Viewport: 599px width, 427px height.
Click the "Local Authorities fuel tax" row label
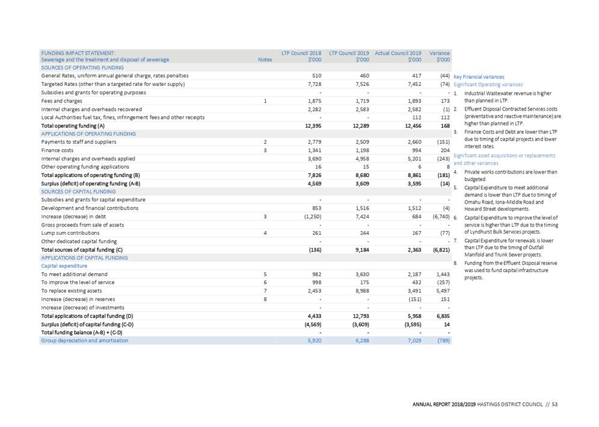coord(123,117)
